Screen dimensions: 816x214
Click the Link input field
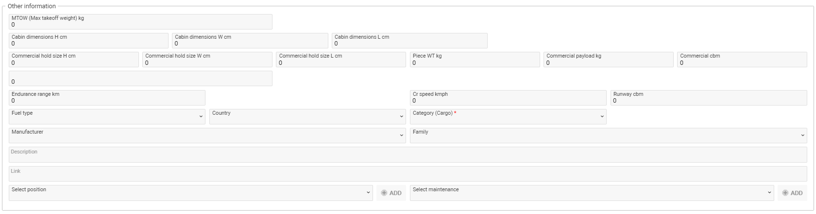(x=408, y=174)
